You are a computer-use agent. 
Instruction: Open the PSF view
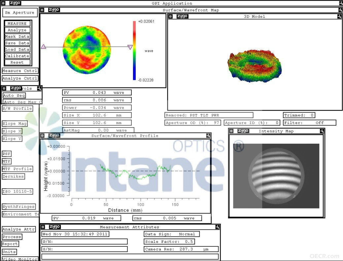(x=7, y=154)
